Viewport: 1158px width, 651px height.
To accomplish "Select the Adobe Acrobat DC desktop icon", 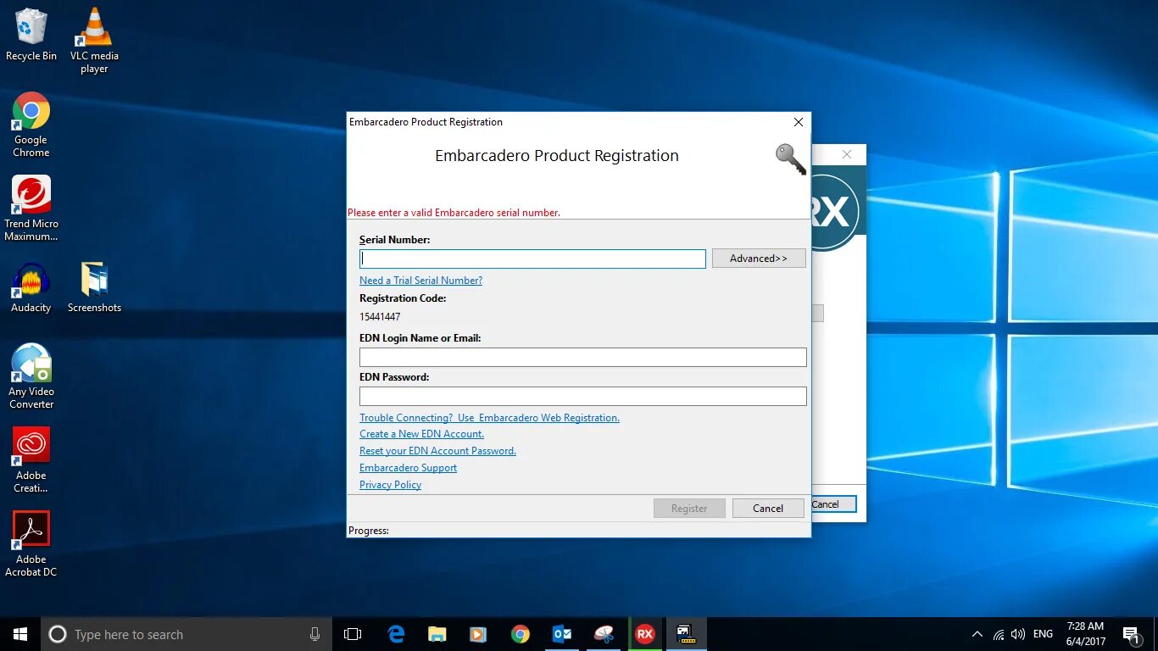I will 31,544.
